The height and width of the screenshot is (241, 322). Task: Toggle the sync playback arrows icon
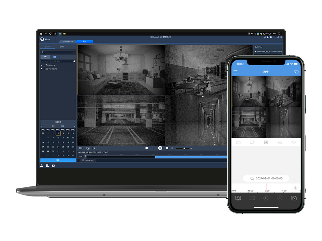[x=147, y=148]
